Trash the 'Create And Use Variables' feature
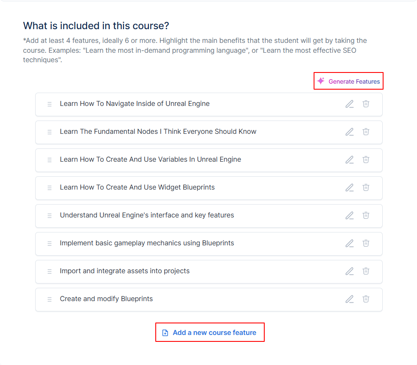417x365 pixels. pos(366,160)
